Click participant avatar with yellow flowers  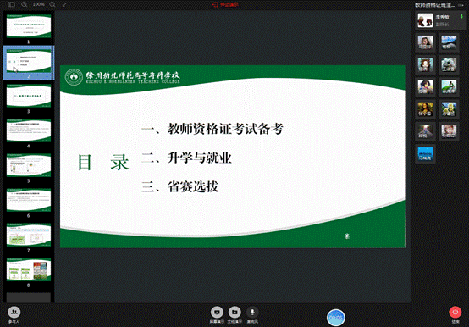coord(449,109)
